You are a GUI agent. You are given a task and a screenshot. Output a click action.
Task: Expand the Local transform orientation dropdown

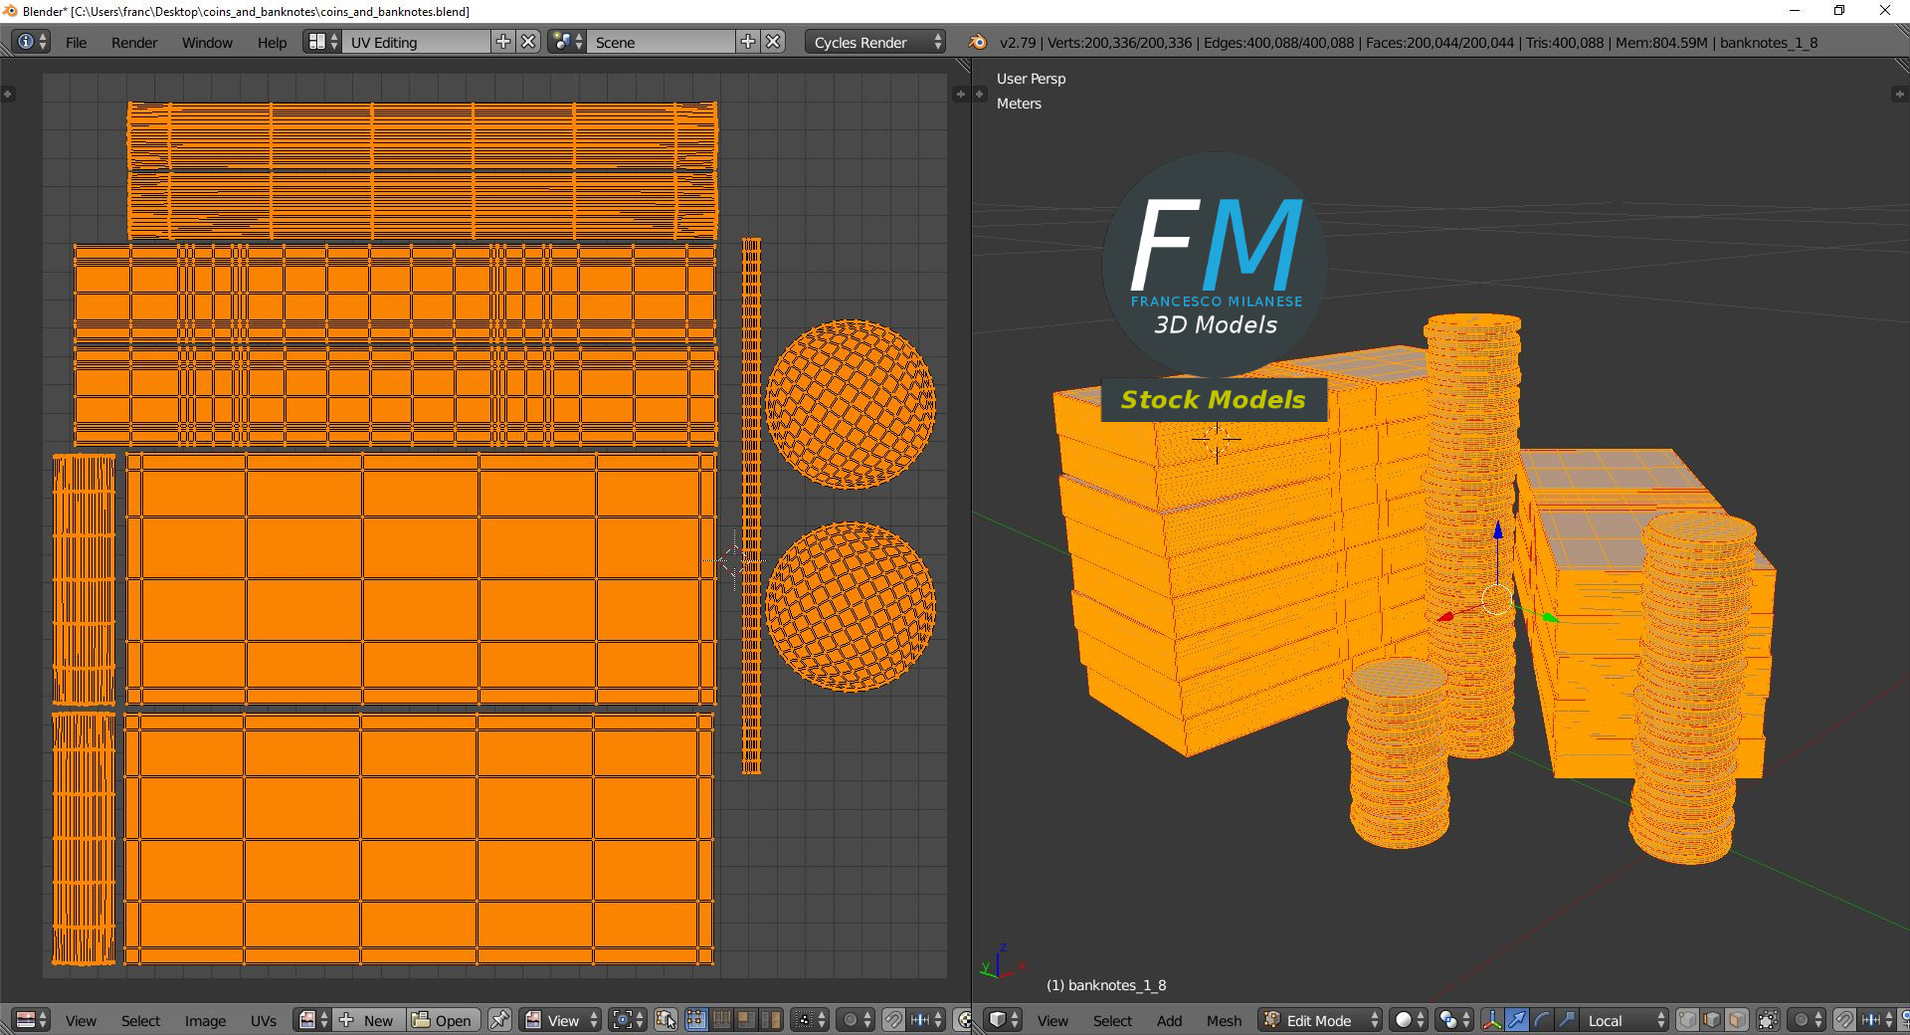[x=1624, y=1020]
